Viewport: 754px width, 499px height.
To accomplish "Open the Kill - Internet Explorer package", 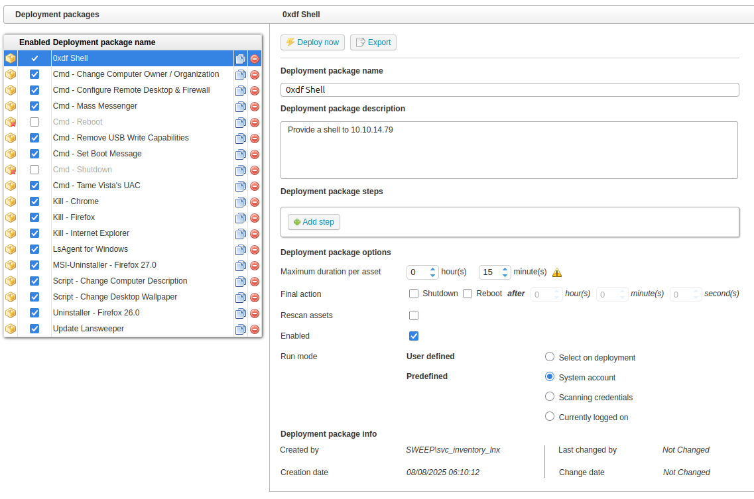I will point(91,233).
